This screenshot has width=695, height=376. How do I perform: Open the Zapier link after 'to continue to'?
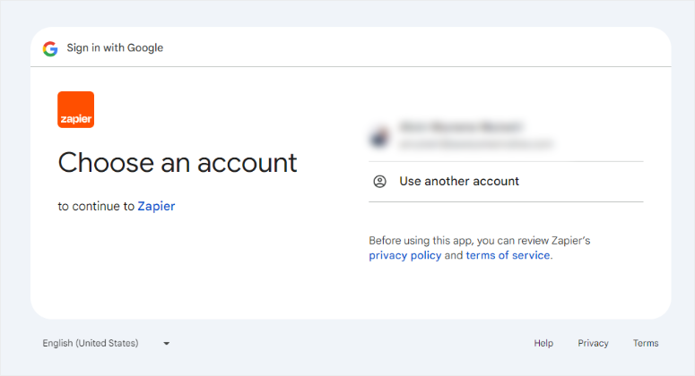[156, 206]
